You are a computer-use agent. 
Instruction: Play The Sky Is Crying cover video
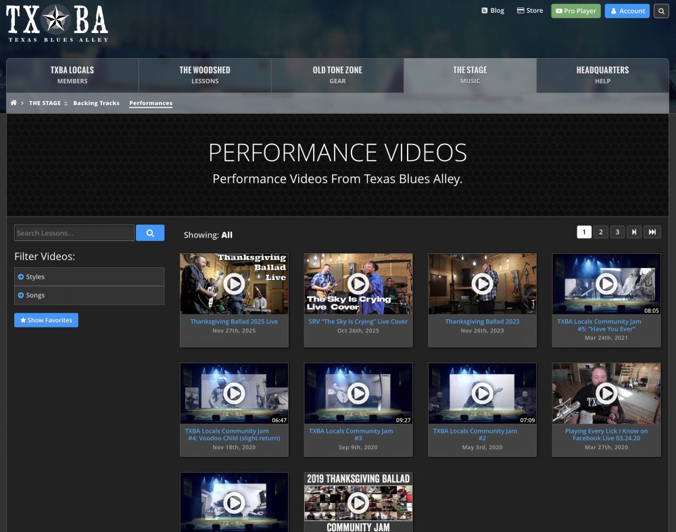358,284
